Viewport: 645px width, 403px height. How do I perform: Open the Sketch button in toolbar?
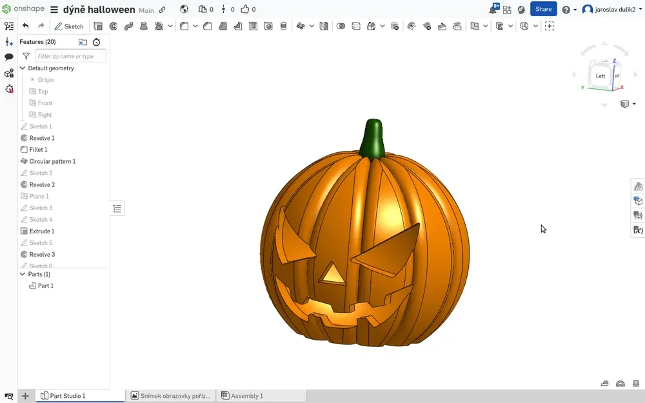click(70, 26)
